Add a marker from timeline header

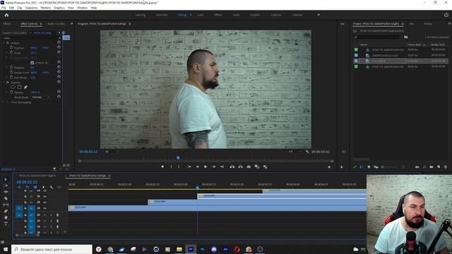point(44,187)
